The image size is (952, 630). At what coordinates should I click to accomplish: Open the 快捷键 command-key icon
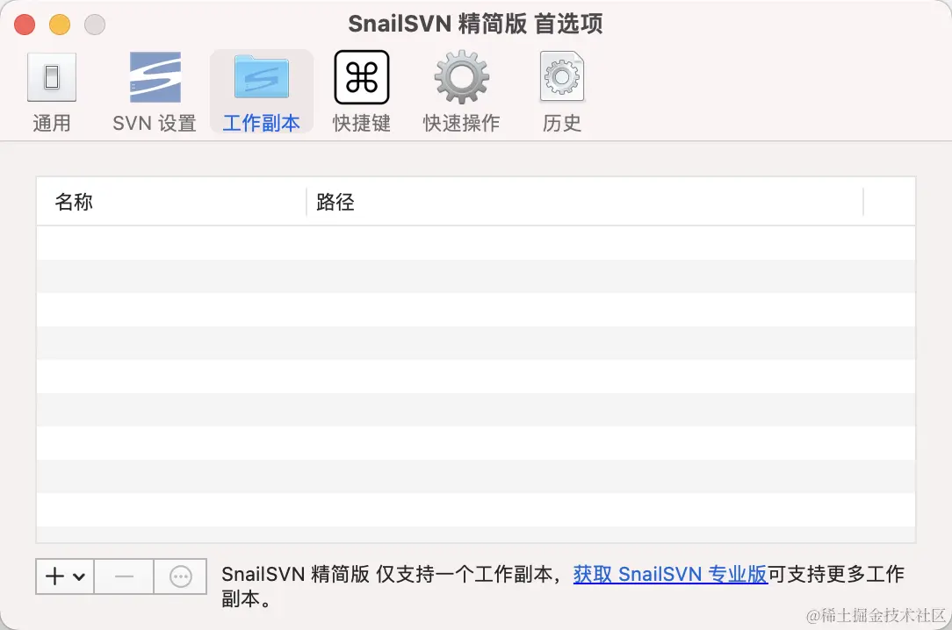coord(362,77)
